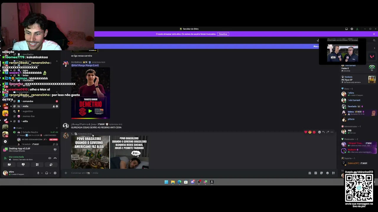Open user settings gear
Screen dimensions: 378x212
[55, 173]
